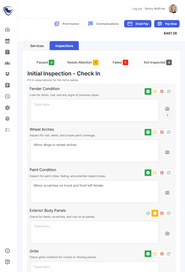Click Paint Condition camera icon
The width and height of the screenshot is (185, 272).
tap(167, 193)
